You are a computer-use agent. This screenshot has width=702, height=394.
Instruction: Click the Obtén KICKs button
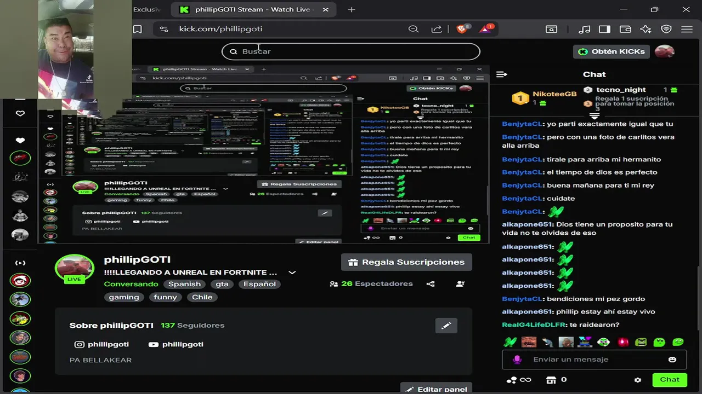click(x=612, y=51)
